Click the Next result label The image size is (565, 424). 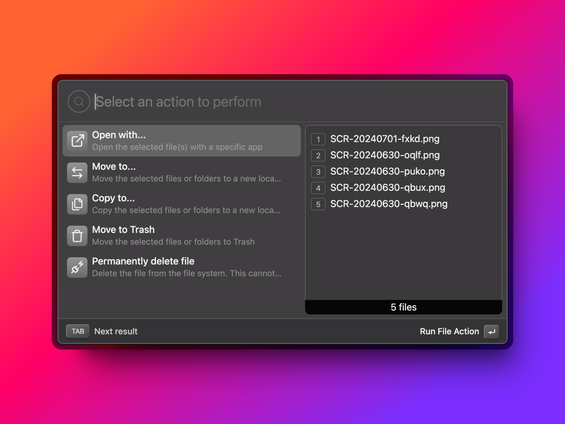116,332
